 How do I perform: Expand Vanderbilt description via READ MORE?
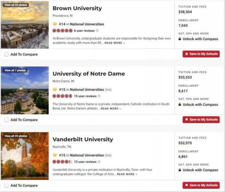127,174
